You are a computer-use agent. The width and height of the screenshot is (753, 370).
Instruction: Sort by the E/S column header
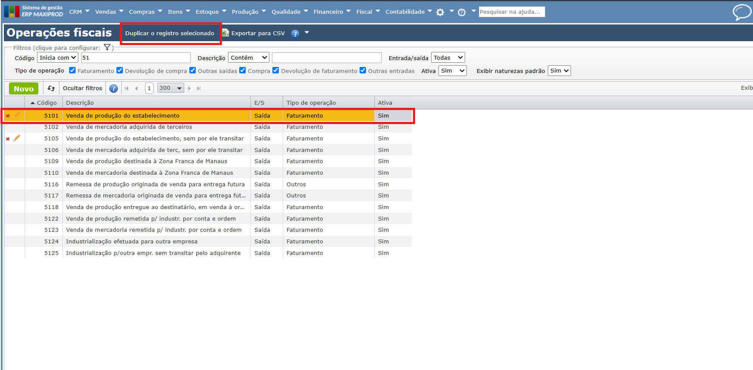click(267, 103)
